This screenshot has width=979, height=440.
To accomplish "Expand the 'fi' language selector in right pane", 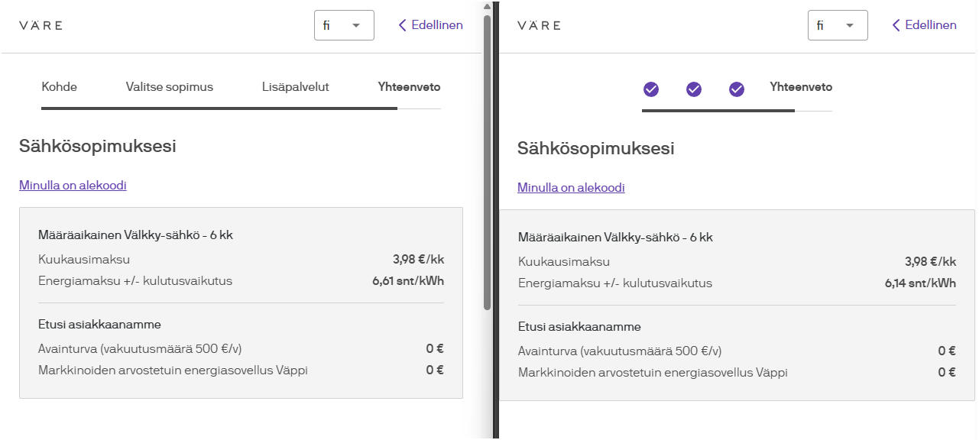I will [838, 25].
